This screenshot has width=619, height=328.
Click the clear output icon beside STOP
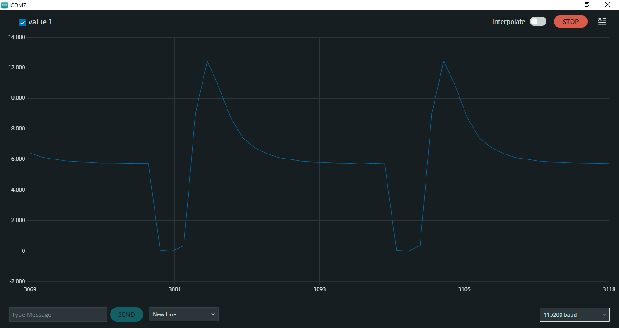click(602, 21)
